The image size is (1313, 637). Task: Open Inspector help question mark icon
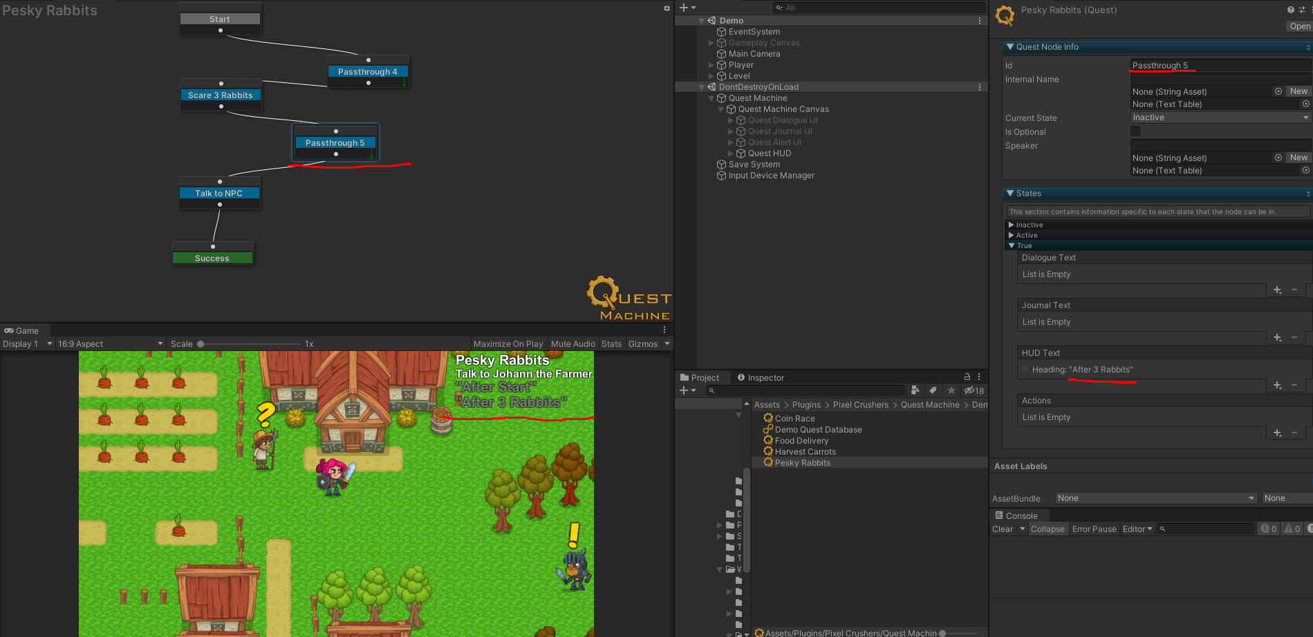point(1290,10)
